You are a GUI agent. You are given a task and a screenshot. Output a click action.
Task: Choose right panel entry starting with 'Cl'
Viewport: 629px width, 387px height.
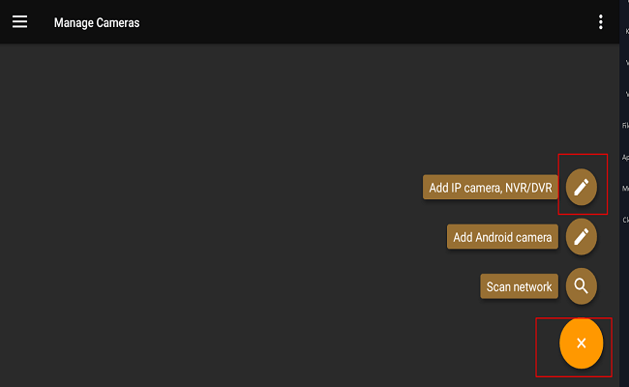pyautogui.click(x=625, y=219)
